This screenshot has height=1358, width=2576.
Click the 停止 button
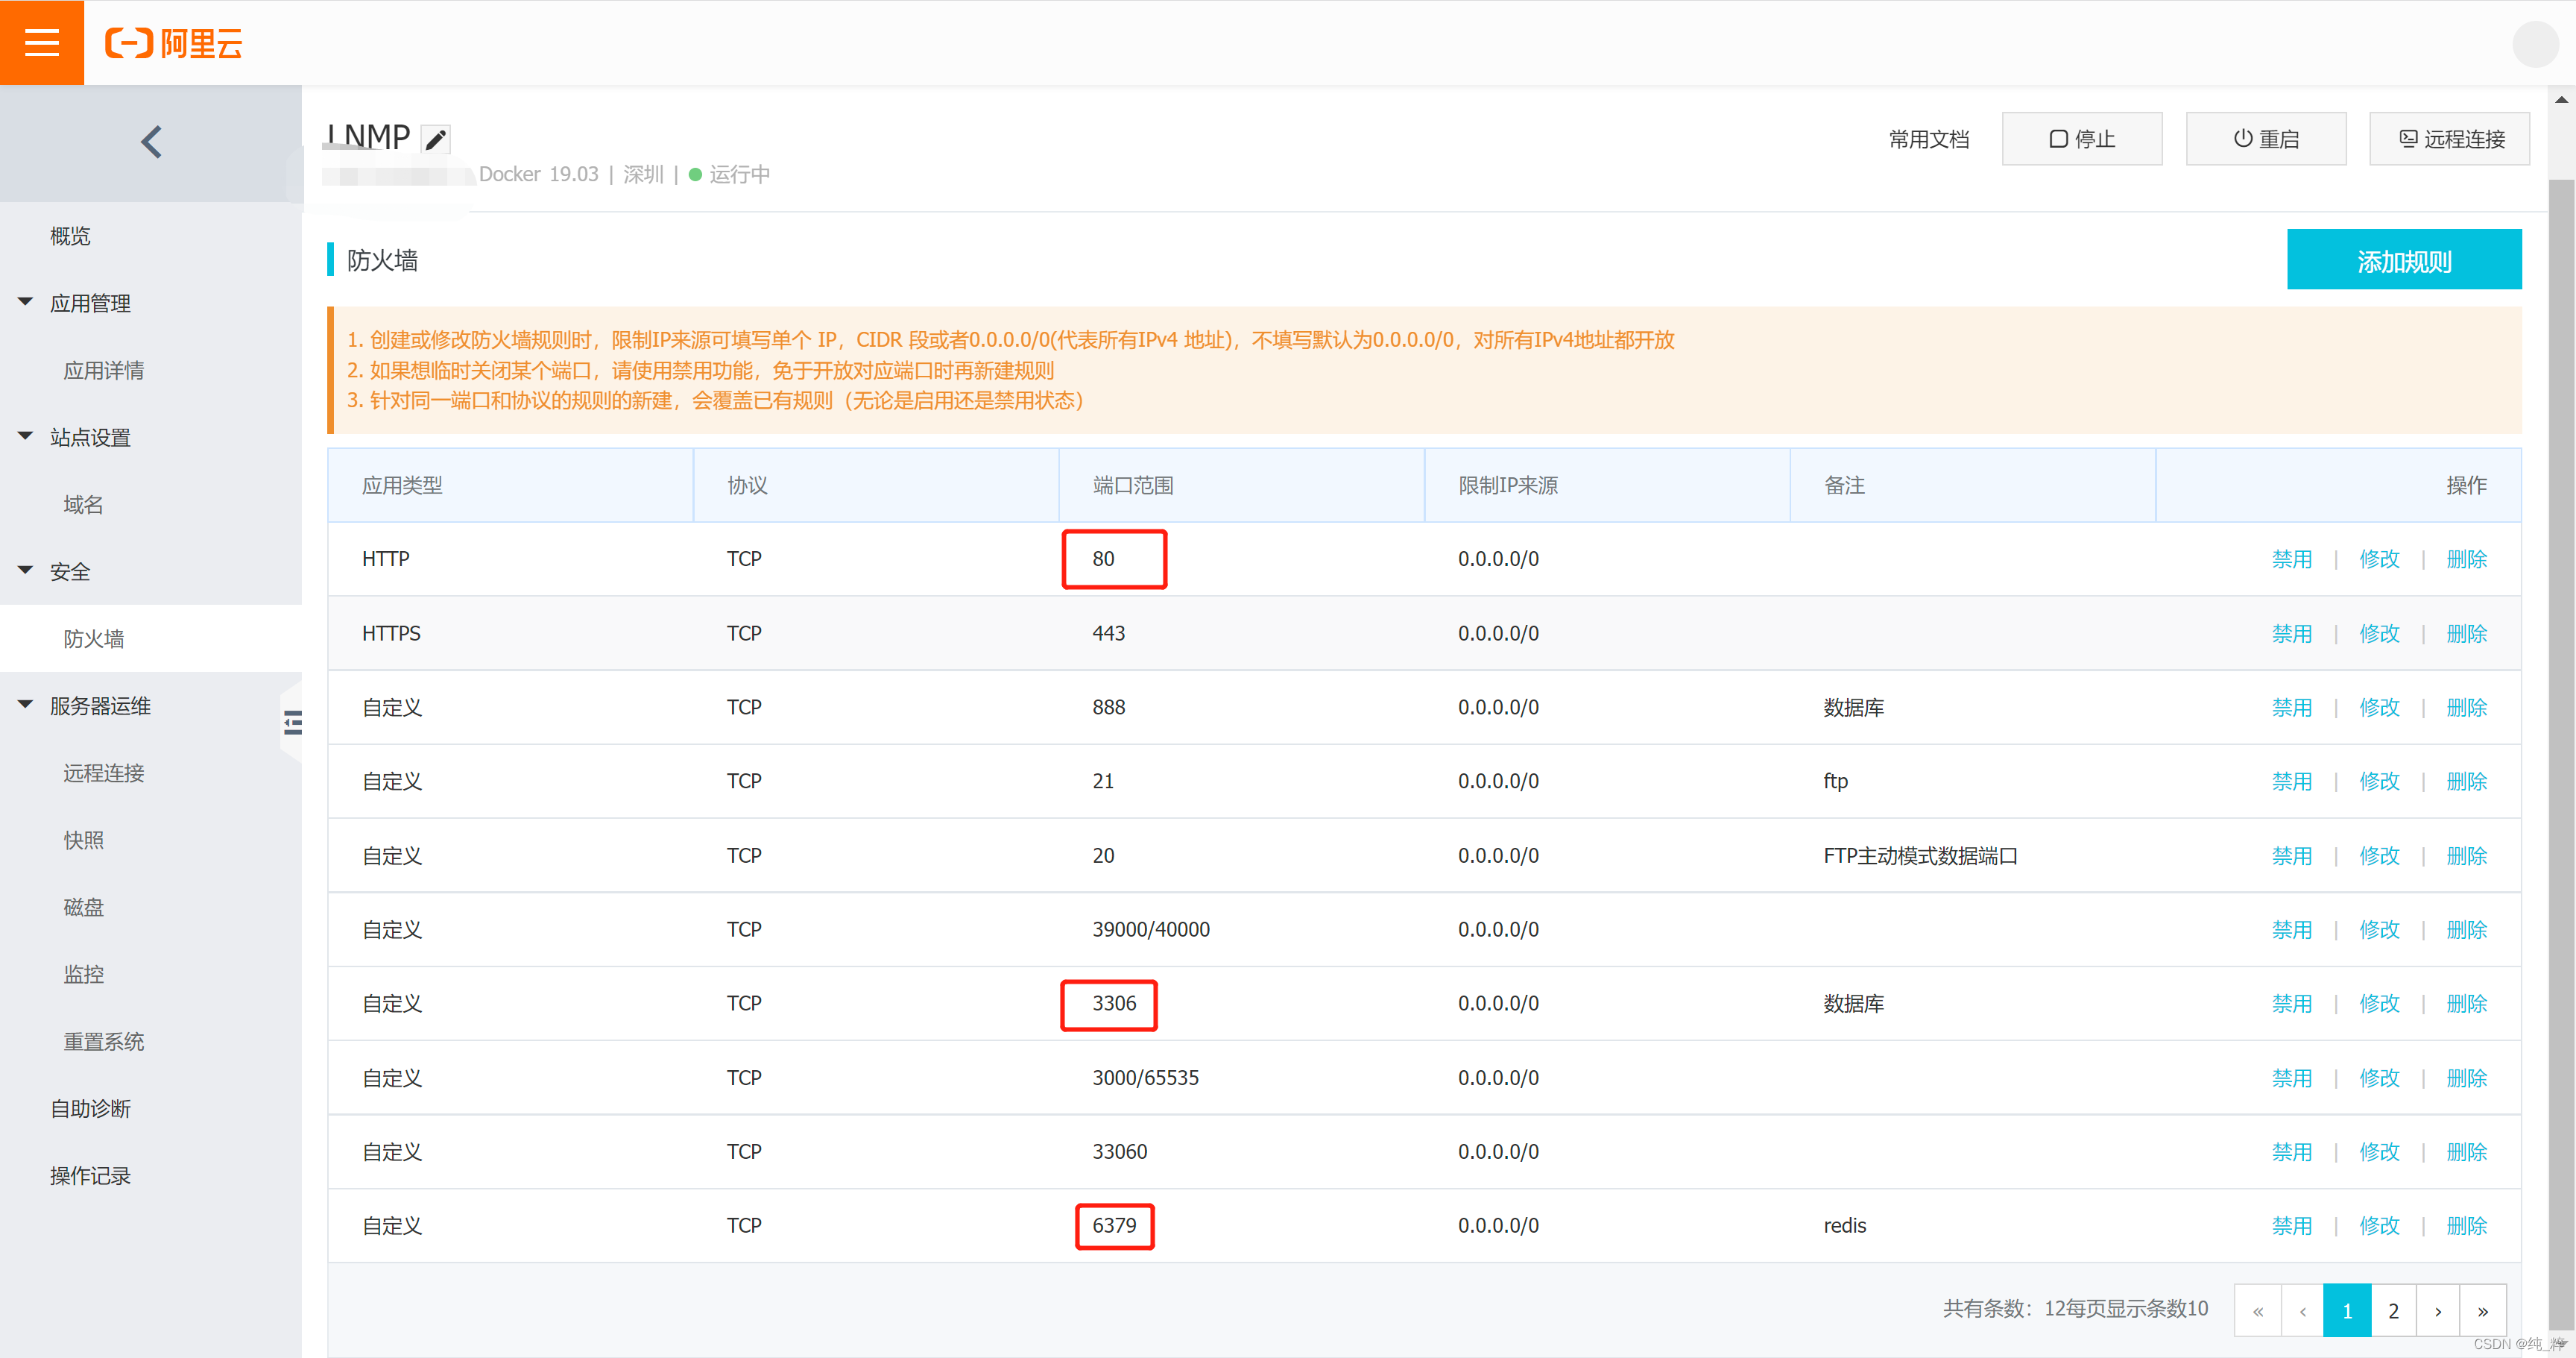click(2082, 138)
